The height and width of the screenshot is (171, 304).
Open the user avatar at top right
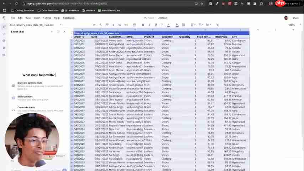point(286,18)
